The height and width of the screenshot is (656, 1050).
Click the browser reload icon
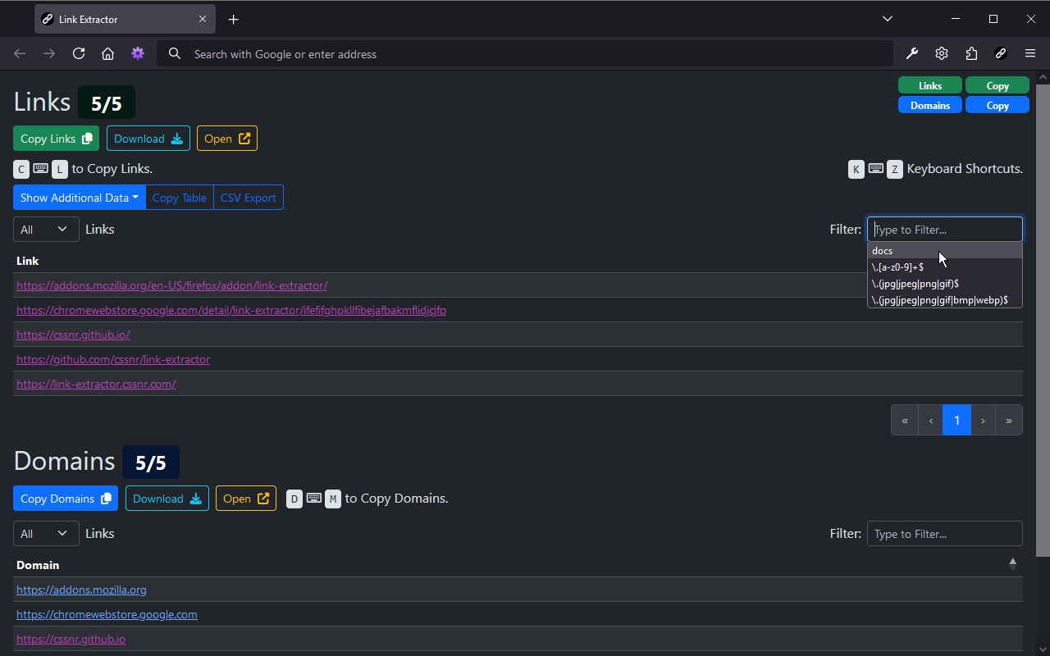pos(79,54)
